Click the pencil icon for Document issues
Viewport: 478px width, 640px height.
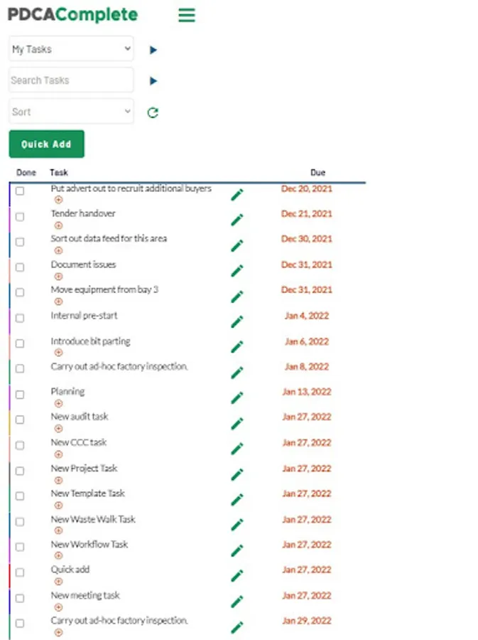237,271
